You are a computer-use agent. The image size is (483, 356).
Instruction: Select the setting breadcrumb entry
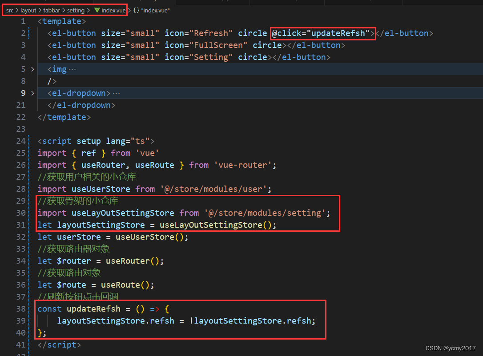tap(76, 10)
